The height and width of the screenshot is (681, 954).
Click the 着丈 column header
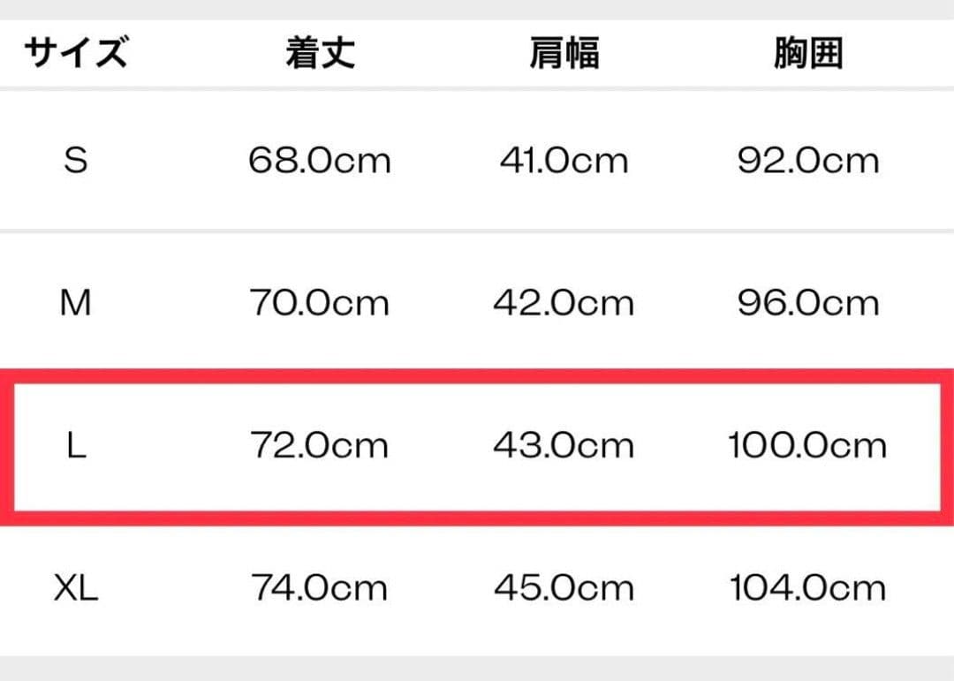[320, 53]
